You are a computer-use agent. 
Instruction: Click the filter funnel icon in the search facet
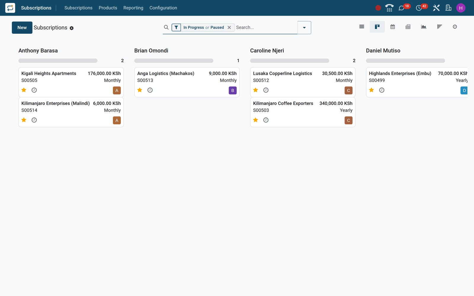coord(176,28)
